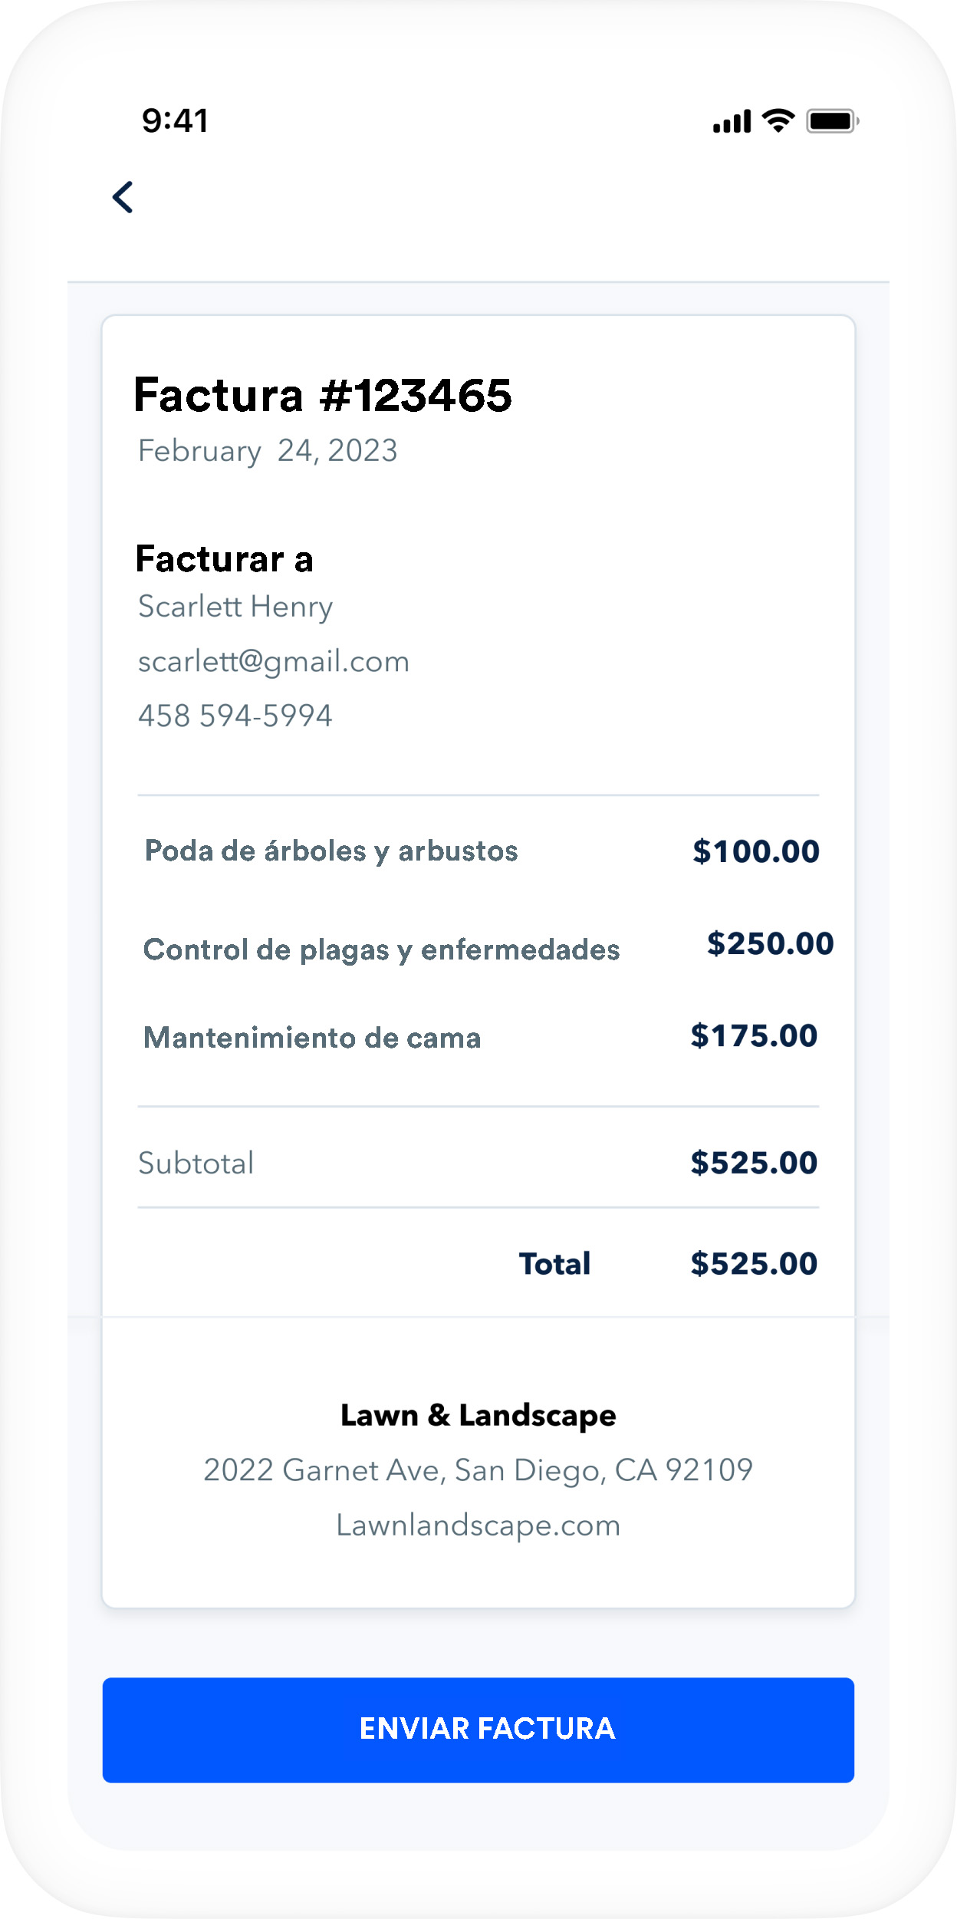Tap the Total amount $525.00

coord(754,1263)
